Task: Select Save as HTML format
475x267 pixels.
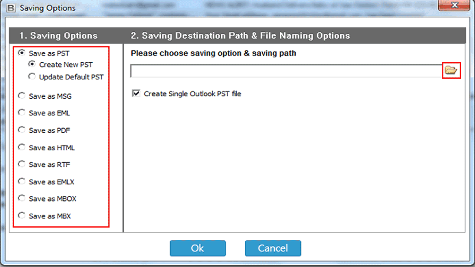Action: pos(22,147)
